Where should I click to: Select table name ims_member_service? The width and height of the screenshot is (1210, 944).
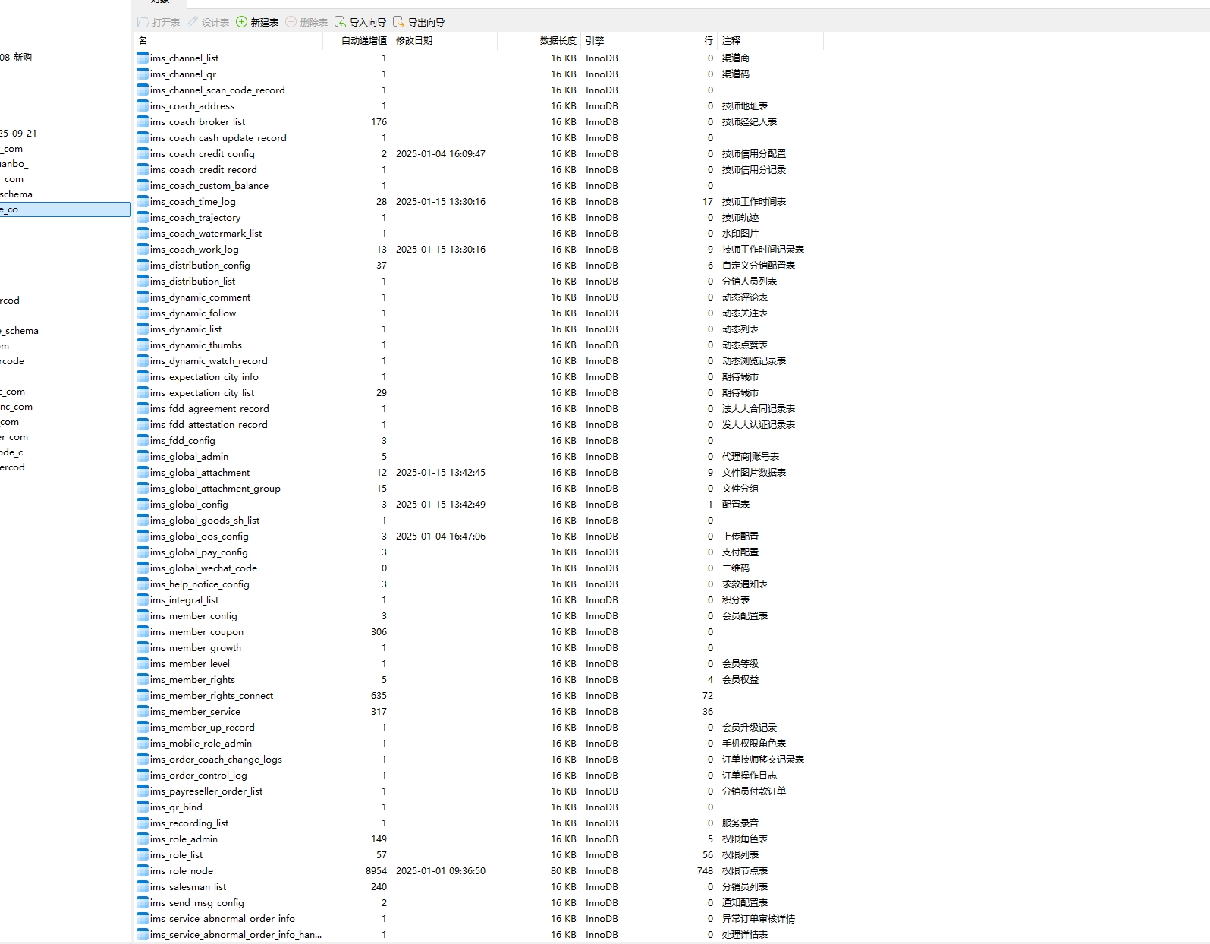click(x=196, y=711)
